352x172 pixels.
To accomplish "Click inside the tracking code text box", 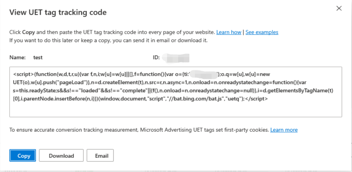I will 176,92.
